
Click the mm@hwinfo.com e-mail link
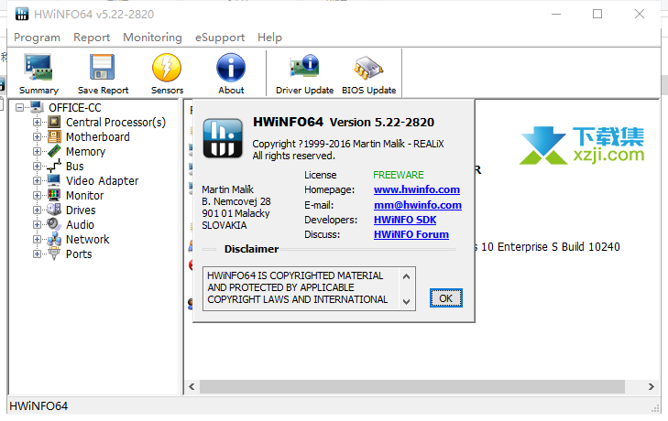pyautogui.click(x=418, y=205)
